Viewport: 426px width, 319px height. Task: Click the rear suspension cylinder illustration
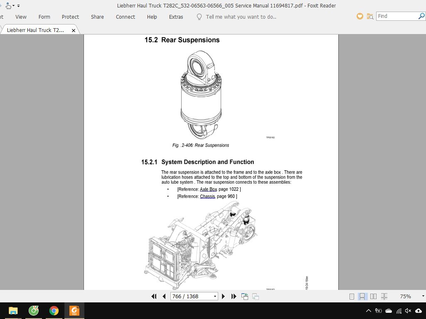tap(201, 94)
